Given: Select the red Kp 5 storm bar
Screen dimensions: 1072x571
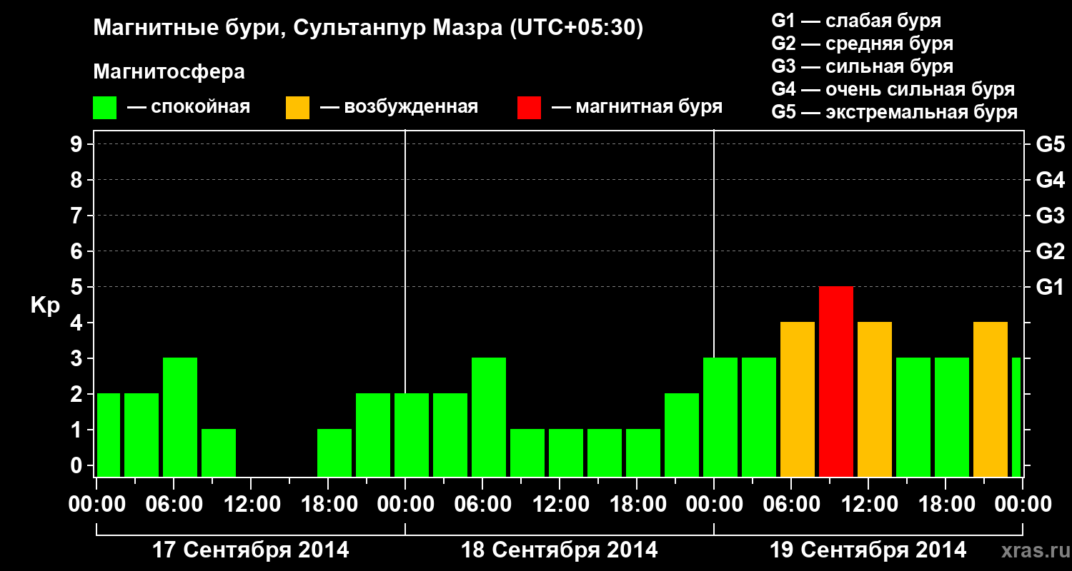Looking at the screenshot, I should (836, 381).
